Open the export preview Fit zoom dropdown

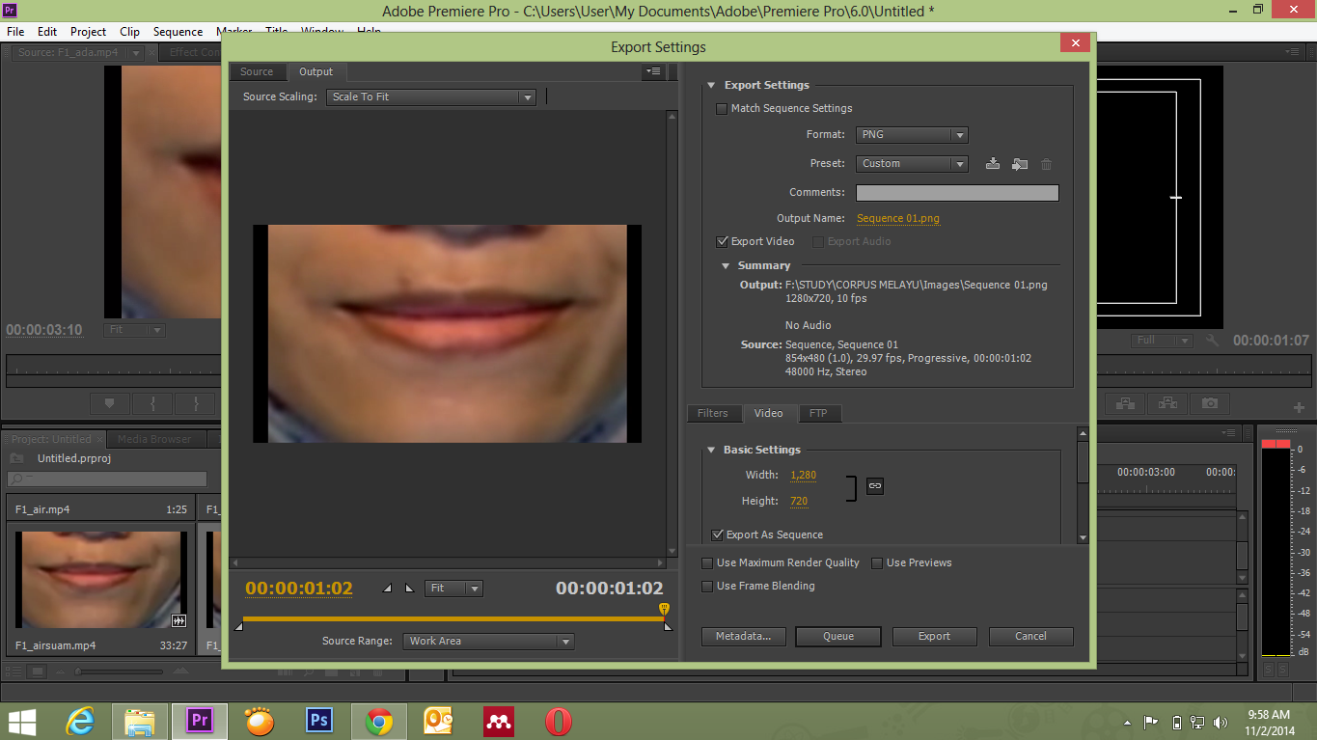pyautogui.click(x=453, y=589)
